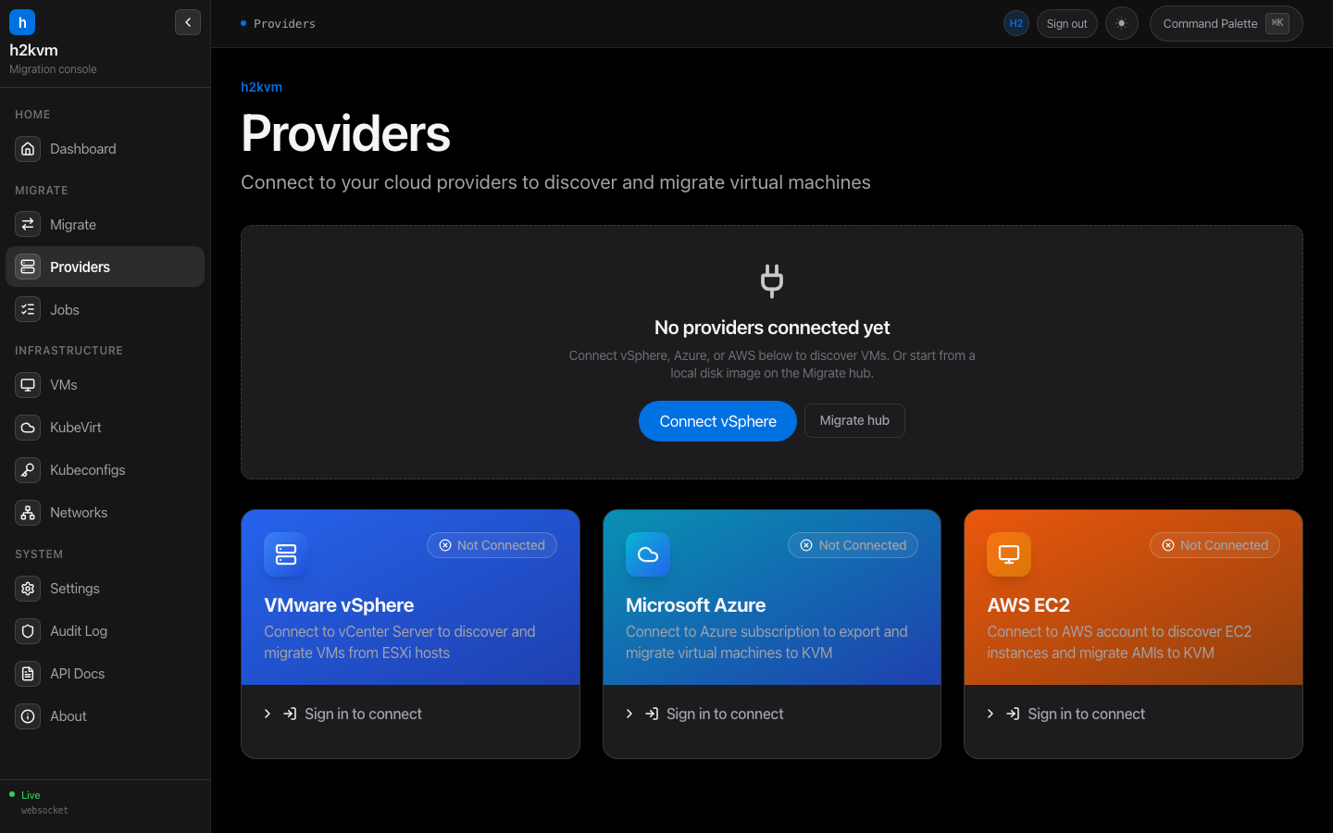Click the KubeVirt cloud icon
The height and width of the screenshot is (833, 1333).
click(x=28, y=428)
